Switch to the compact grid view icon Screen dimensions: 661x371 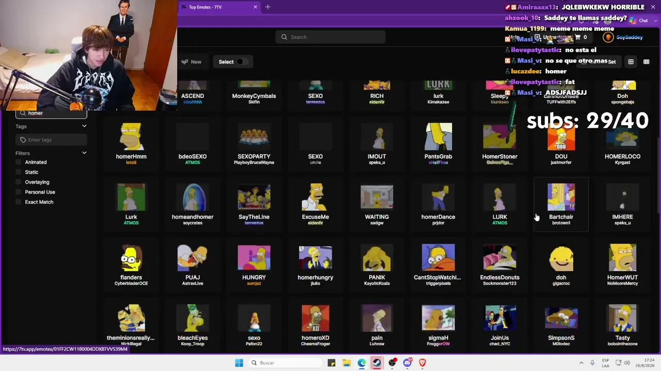click(646, 62)
